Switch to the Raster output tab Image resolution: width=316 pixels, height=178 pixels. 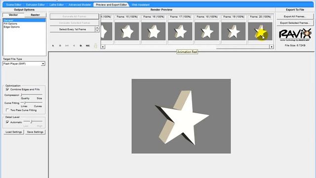tap(35, 15)
